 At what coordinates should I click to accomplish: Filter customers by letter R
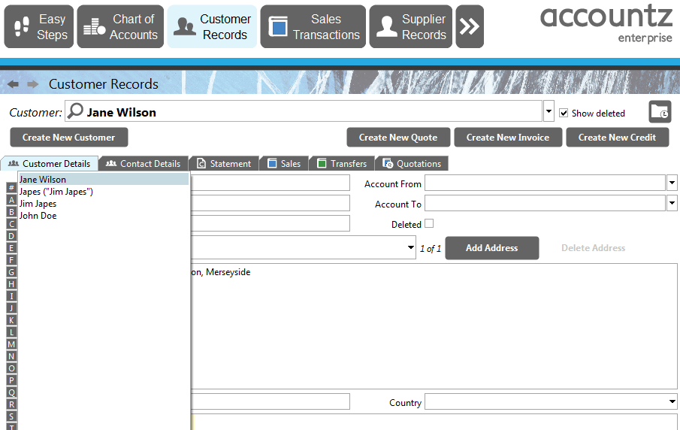(12, 404)
